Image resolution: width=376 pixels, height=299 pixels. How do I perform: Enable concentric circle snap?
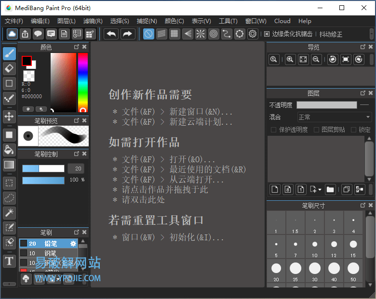pyautogui.click(x=214, y=34)
